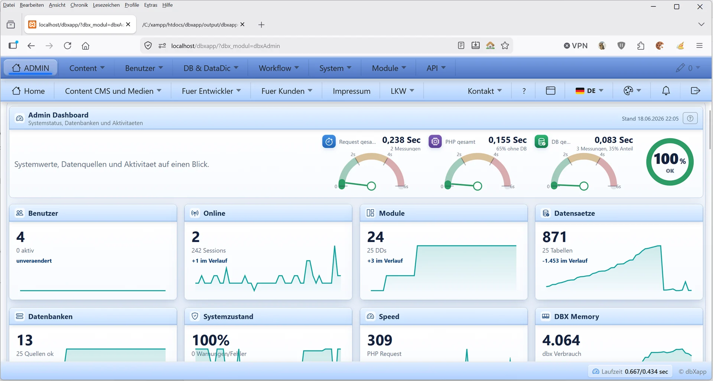
Task: Go to Home in the site navigation
Action: [28, 91]
